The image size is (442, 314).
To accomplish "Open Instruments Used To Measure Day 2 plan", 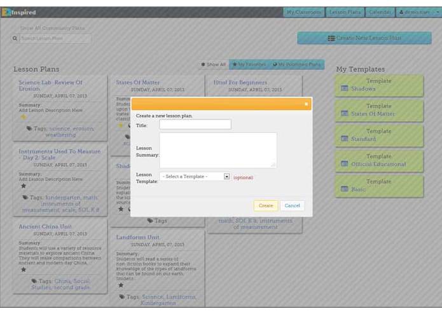I will (60, 154).
